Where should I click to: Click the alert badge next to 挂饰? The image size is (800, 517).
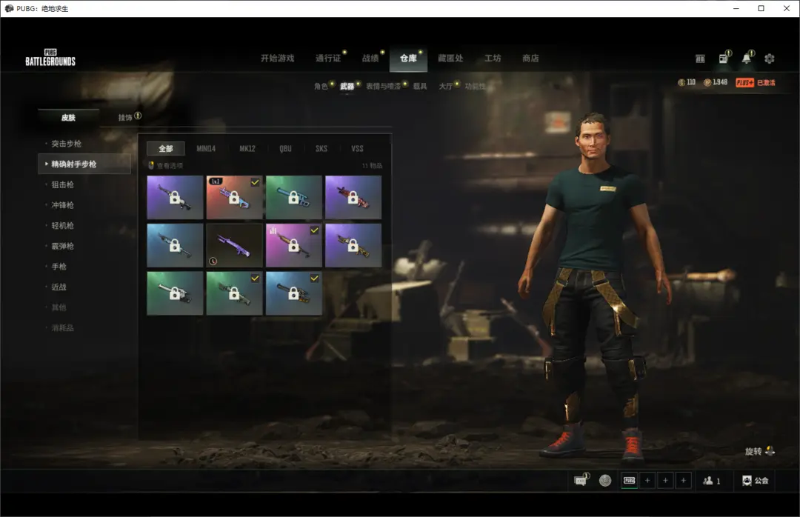coord(138,116)
